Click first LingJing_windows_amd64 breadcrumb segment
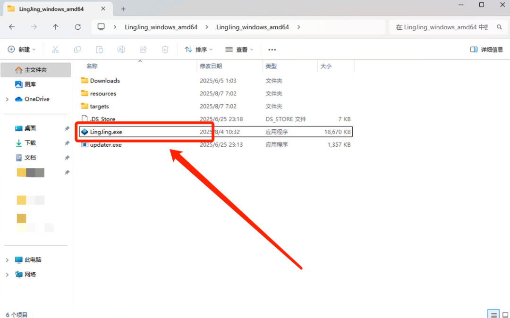Image resolution: width=510 pixels, height=318 pixels. pos(161,27)
